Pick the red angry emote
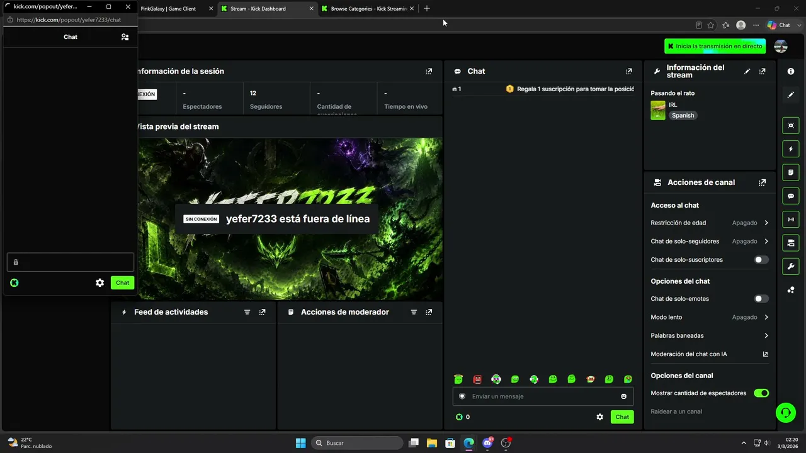 (477, 379)
